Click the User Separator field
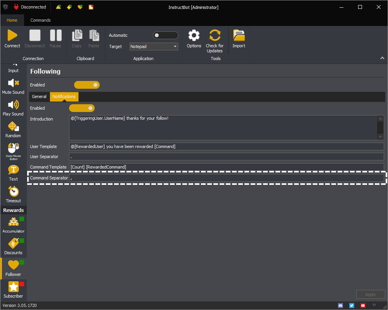Viewport: 388px width, 310px height. tap(227, 157)
